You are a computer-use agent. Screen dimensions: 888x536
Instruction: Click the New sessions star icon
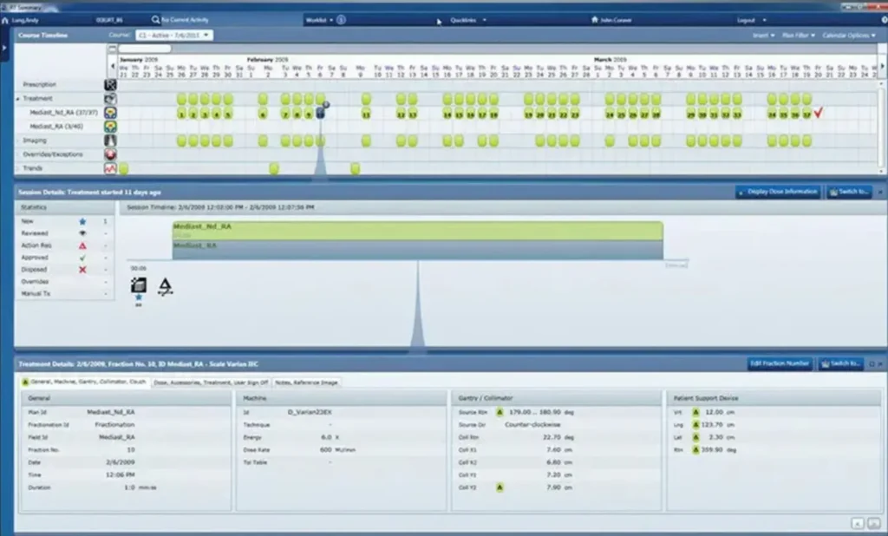[82, 221]
